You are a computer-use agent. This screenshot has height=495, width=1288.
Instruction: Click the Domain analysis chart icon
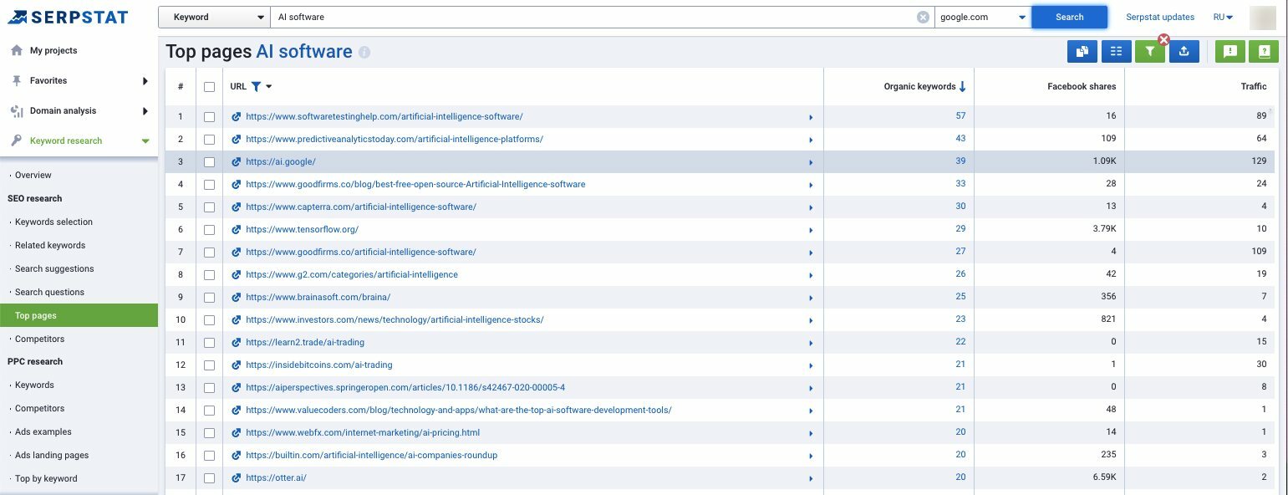[17, 110]
